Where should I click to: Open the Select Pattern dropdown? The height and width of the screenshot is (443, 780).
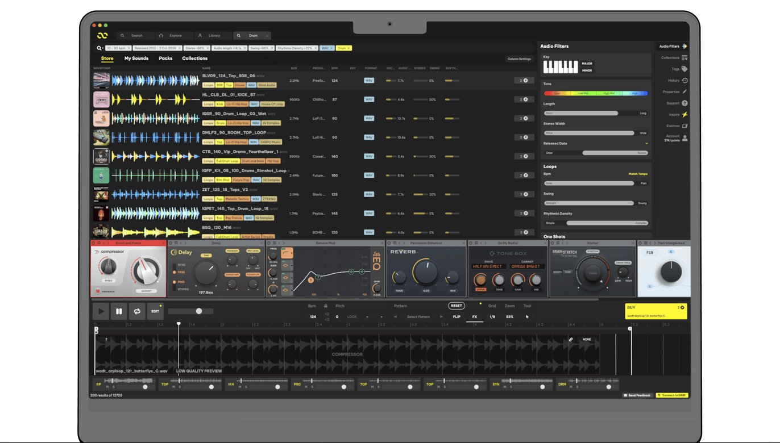coord(418,317)
